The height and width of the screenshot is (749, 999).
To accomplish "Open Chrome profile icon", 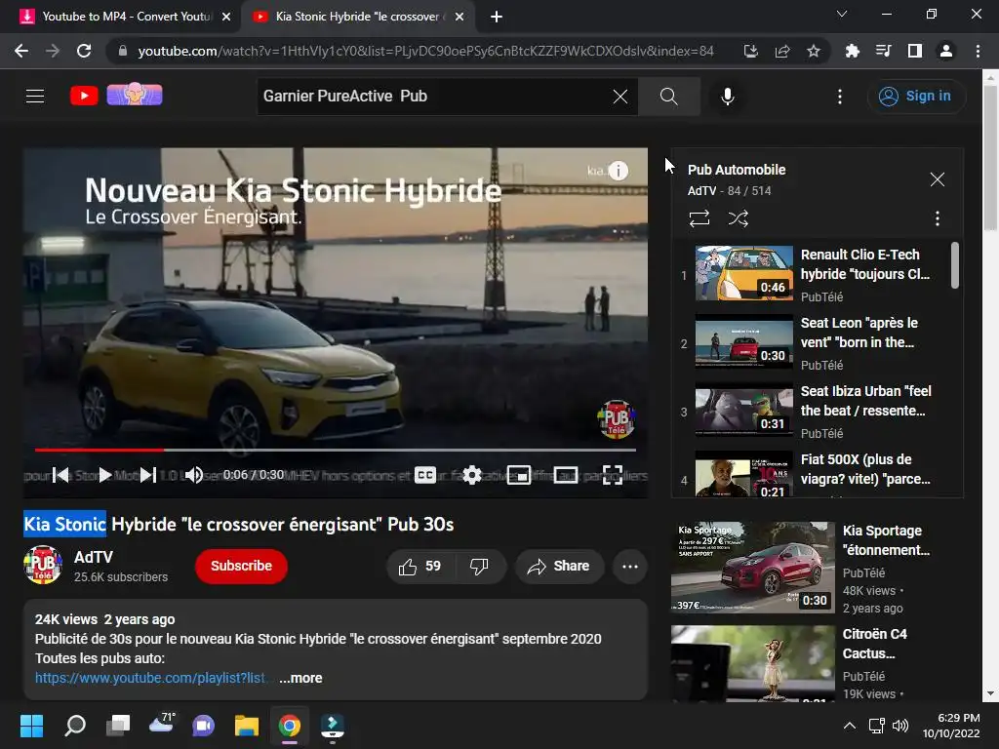I will pos(946,51).
